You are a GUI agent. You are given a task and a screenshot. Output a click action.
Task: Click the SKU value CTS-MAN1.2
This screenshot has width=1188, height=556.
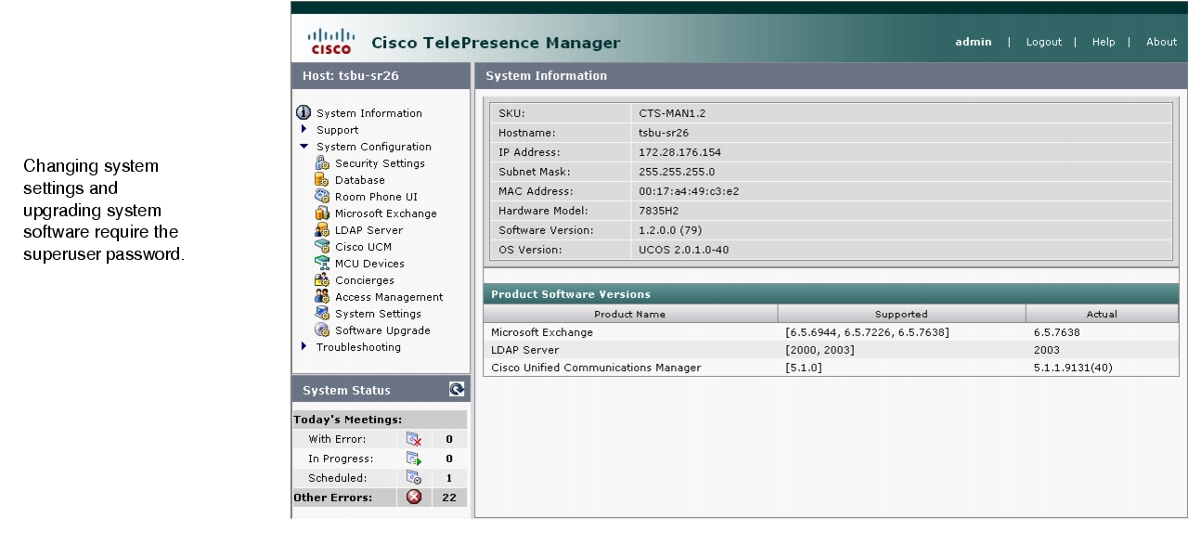[672, 113]
